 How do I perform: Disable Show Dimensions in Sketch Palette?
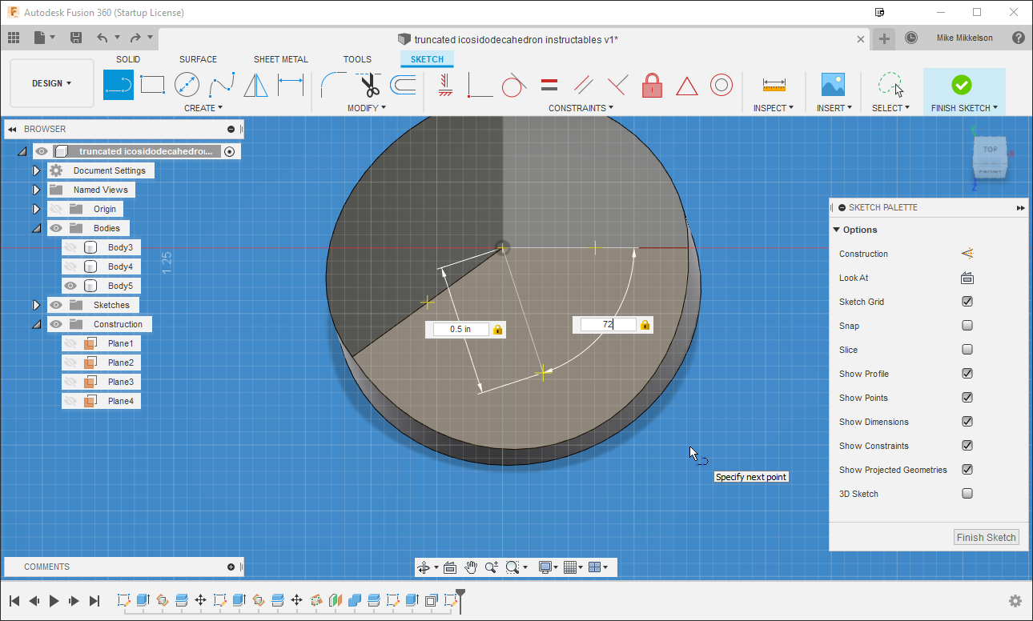(967, 422)
